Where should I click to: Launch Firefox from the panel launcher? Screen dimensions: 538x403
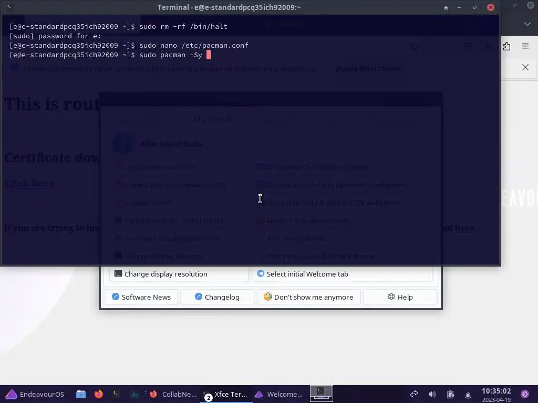click(x=99, y=394)
